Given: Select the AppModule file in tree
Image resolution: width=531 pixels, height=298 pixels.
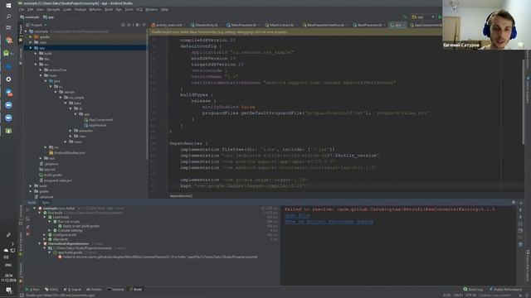Looking at the screenshot, I should [x=95, y=125].
